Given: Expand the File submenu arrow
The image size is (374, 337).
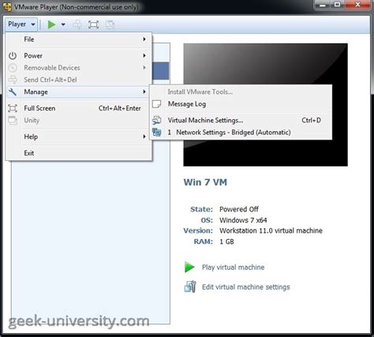Looking at the screenshot, I should click(x=144, y=39).
